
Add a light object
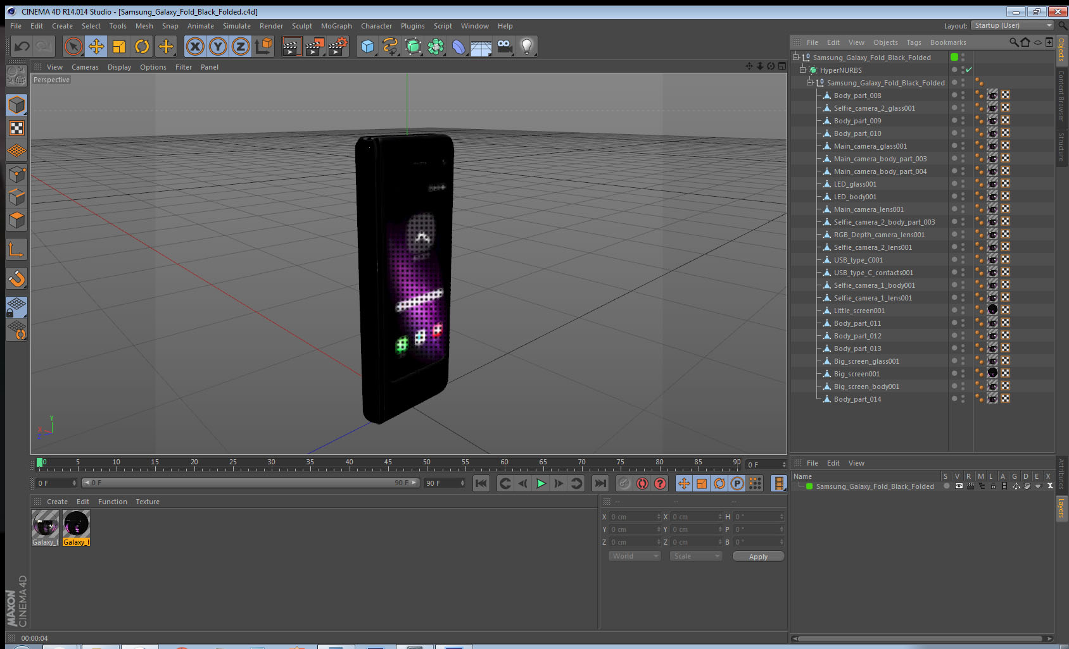click(x=527, y=46)
